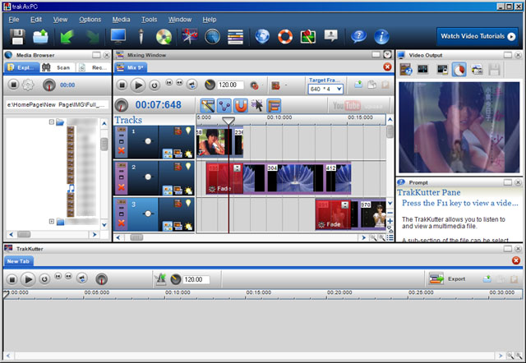Collapse the Mixing Window panel round chevron
The height and width of the screenshot is (363, 526).
point(387,54)
